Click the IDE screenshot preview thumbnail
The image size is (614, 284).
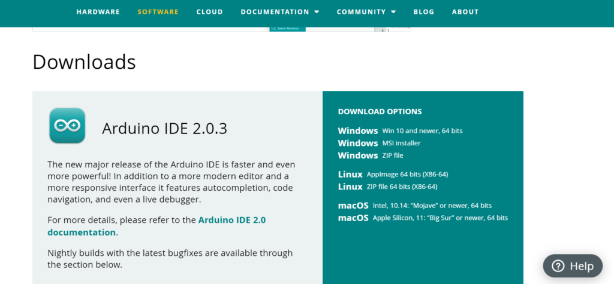(x=222, y=29)
